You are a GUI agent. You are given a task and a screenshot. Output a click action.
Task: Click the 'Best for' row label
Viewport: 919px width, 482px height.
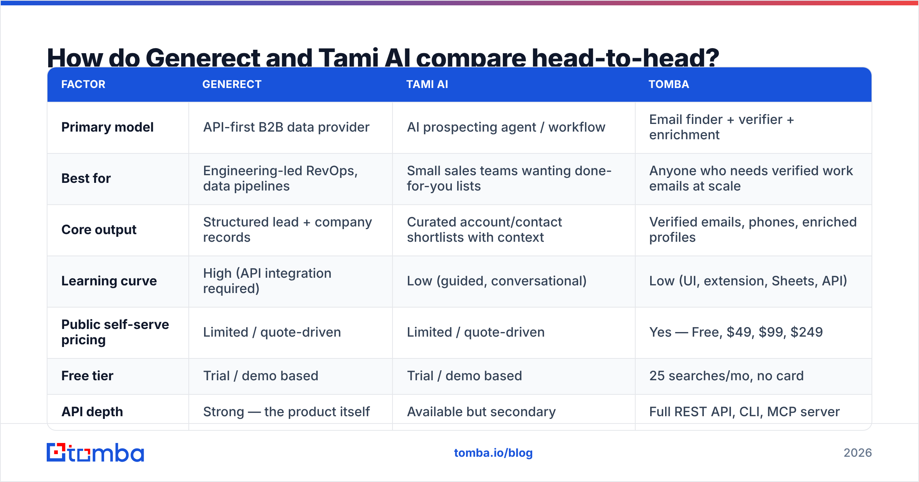86,178
